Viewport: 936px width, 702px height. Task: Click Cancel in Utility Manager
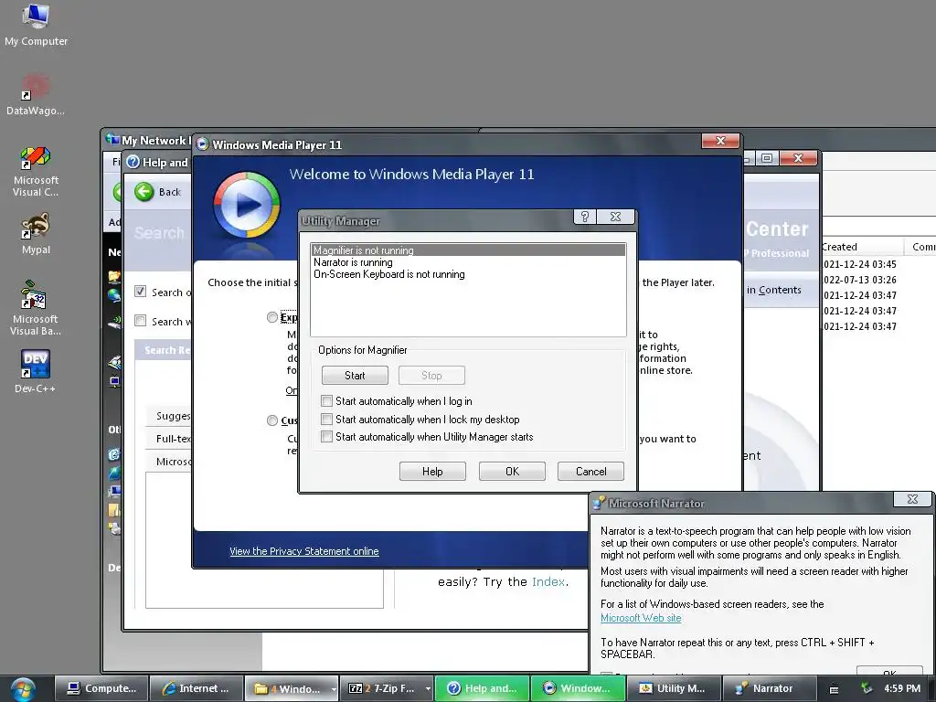click(591, 471)
